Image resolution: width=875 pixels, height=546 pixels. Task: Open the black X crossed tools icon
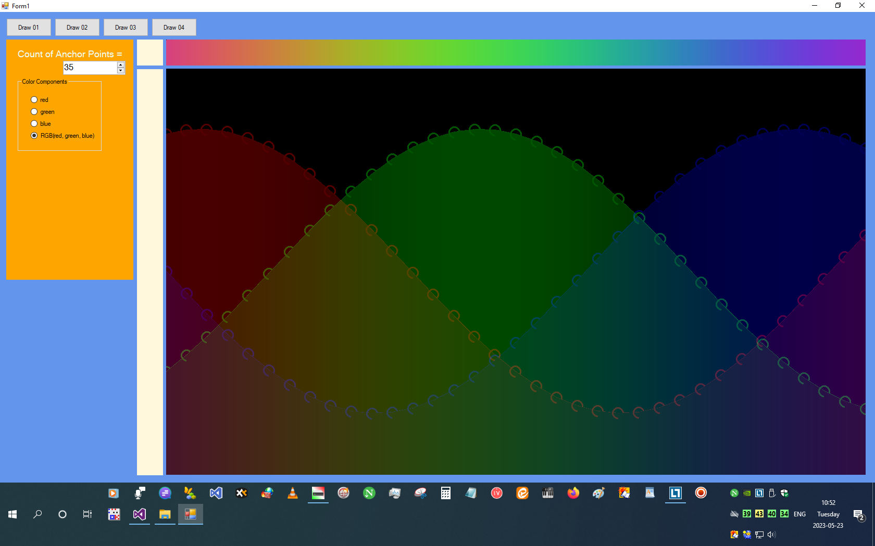point(242,493)
